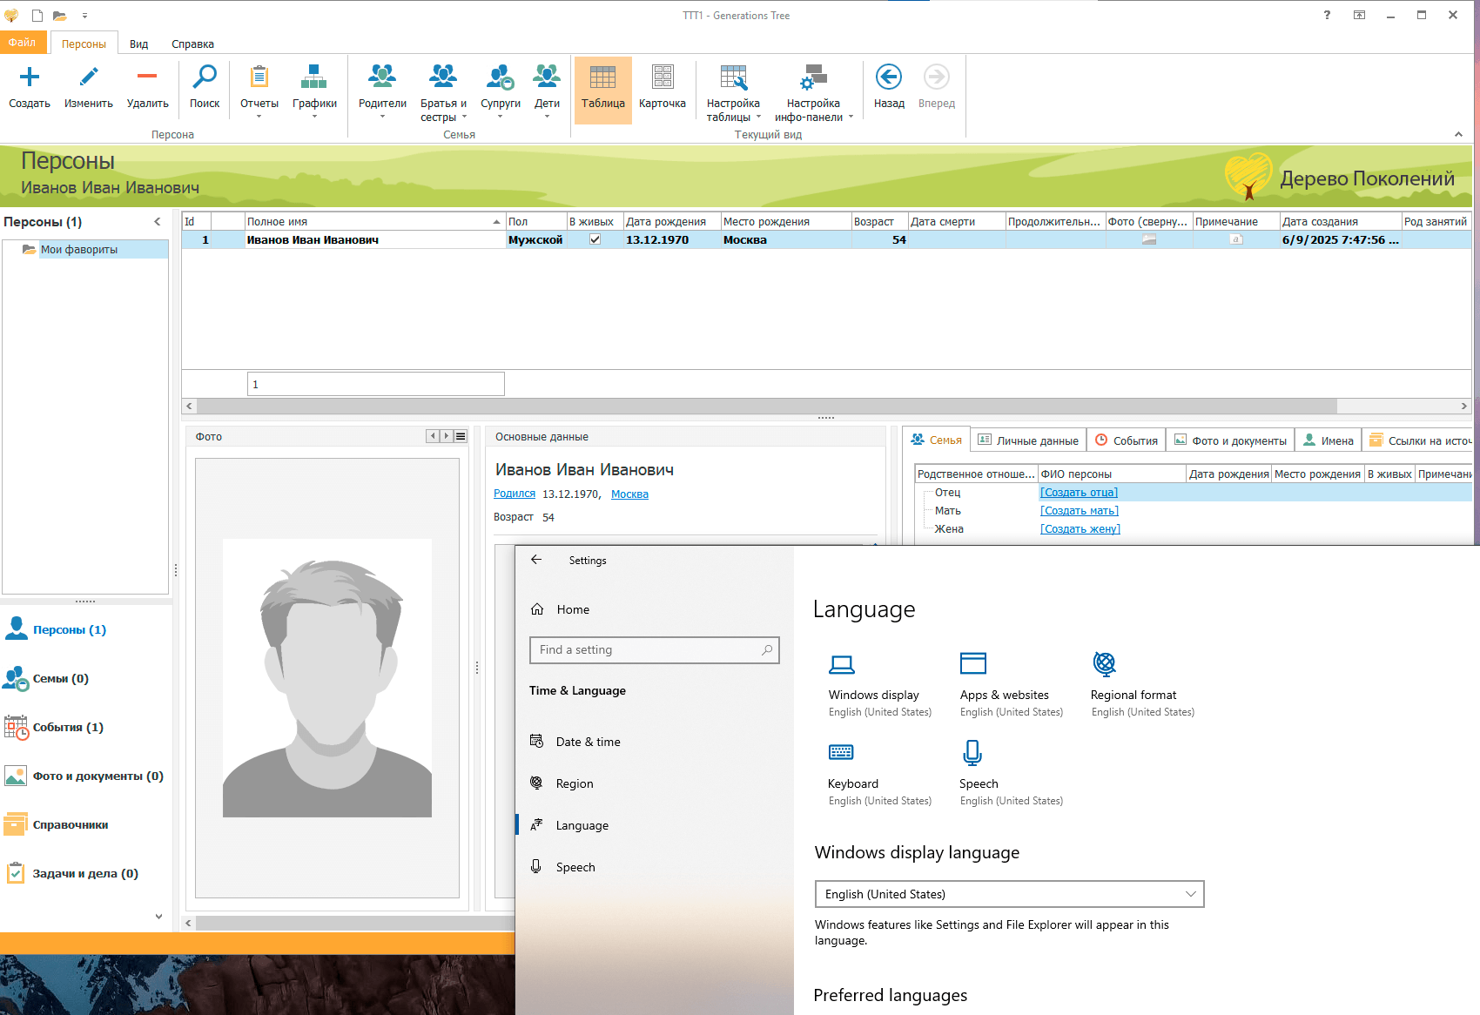This screenshot has width=1480, height=1015.
Task: Click the Создать отца link
Action: click(1079, 493)
